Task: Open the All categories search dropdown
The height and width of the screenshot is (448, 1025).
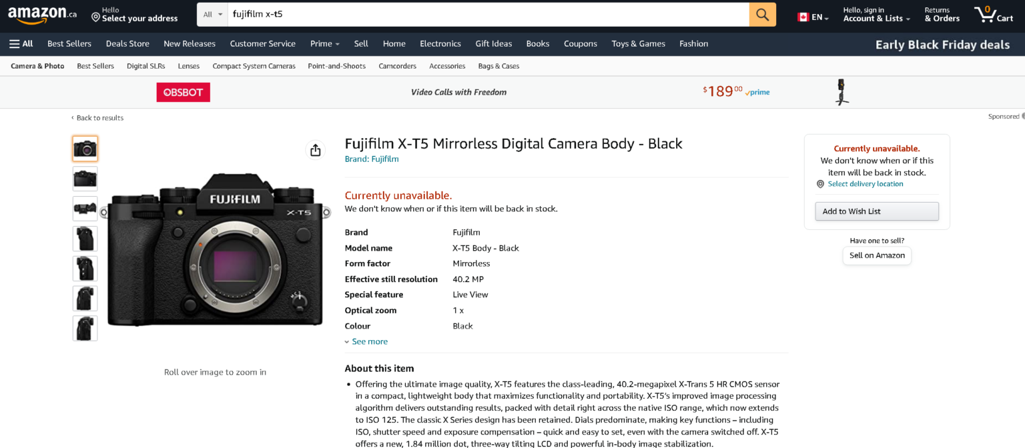Action: pos(212,13)
